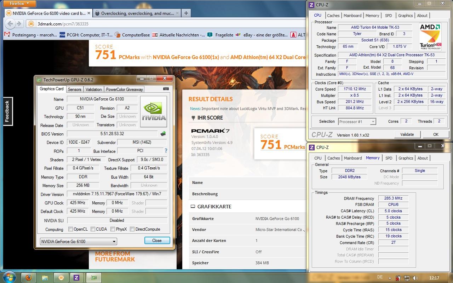The height and width of the screenshot is (283, 453).
Task: Click the volume speaker icon in system tray
Action: coord(415,277)
